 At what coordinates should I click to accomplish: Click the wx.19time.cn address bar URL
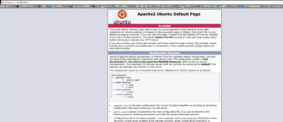[x=23, y=3]
